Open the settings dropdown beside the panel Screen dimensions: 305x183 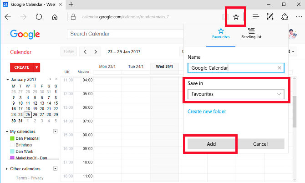point(292,51)
